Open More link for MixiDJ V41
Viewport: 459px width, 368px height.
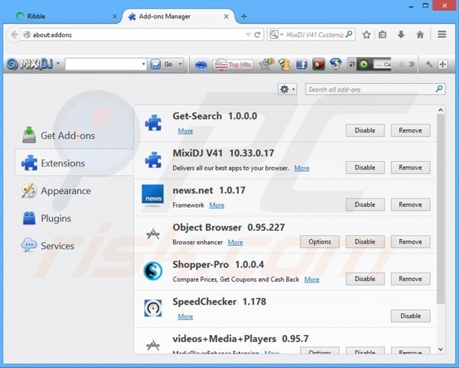pyautogui.click(x=302, y=168)
